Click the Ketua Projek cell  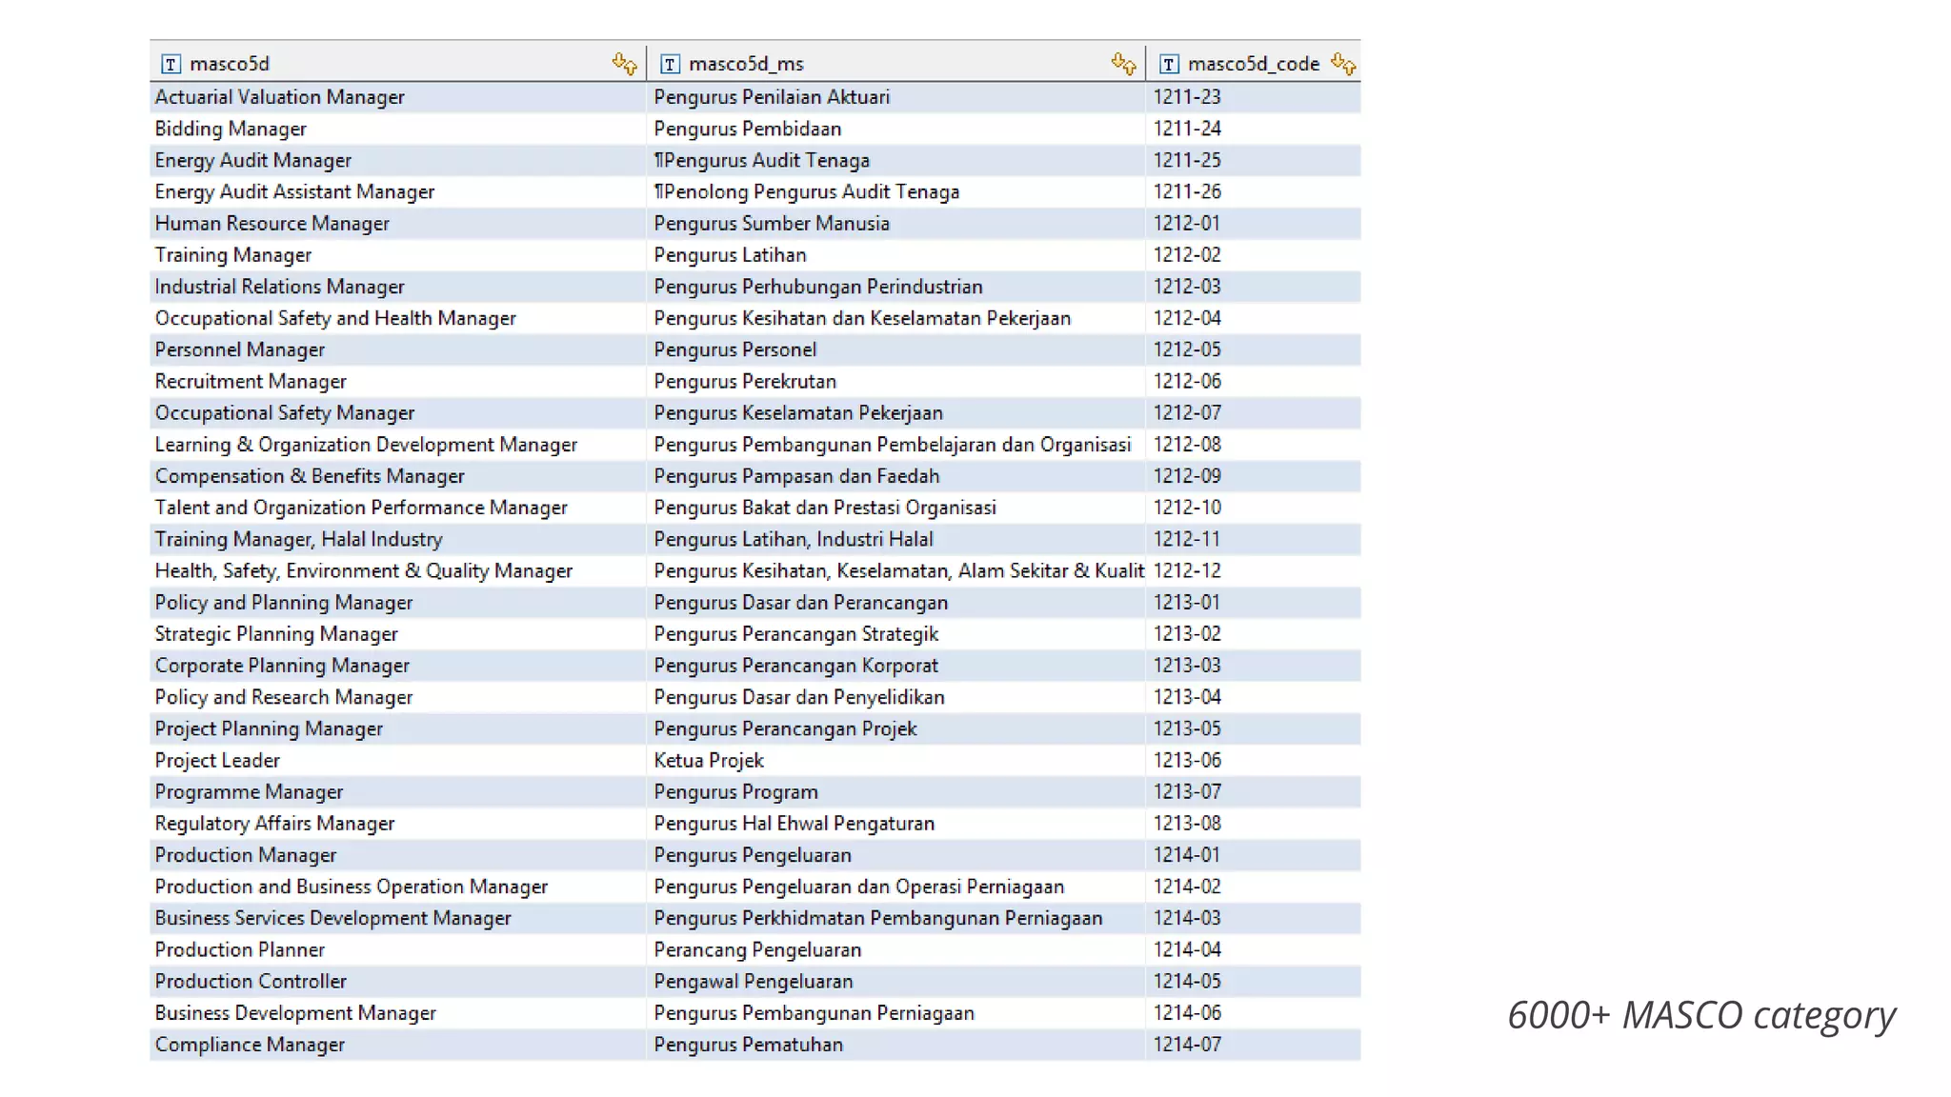click(709, 761)
